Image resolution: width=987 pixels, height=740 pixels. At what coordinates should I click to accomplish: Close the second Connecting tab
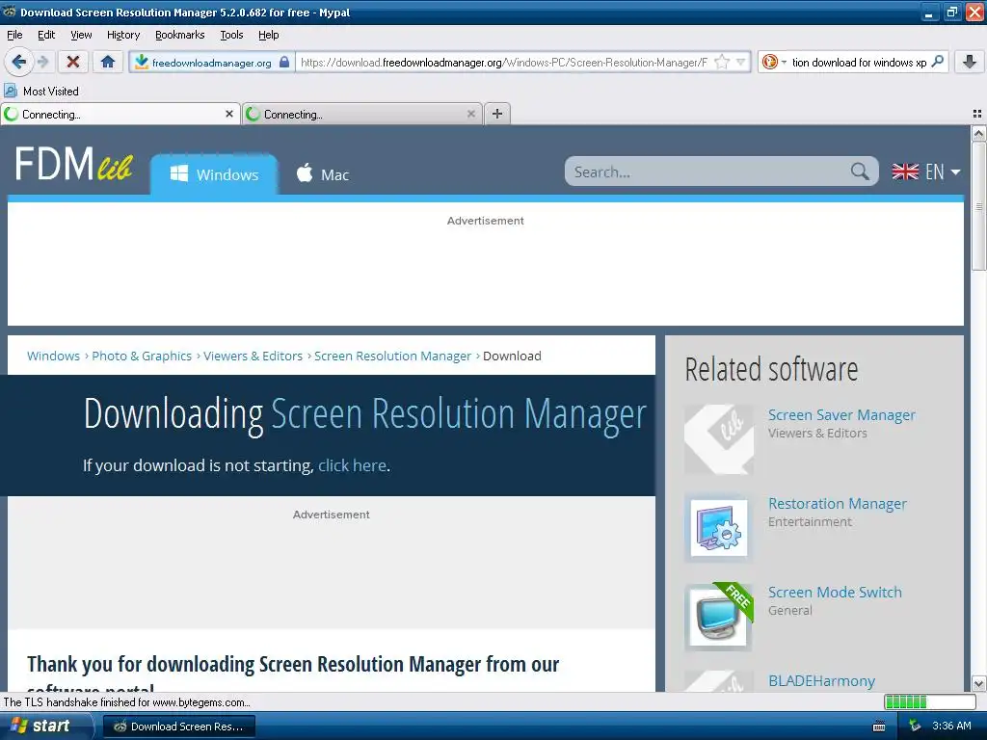(x=470, y=114)
